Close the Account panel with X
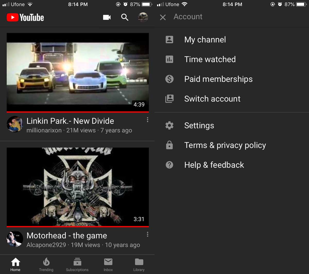 (163, 17)
